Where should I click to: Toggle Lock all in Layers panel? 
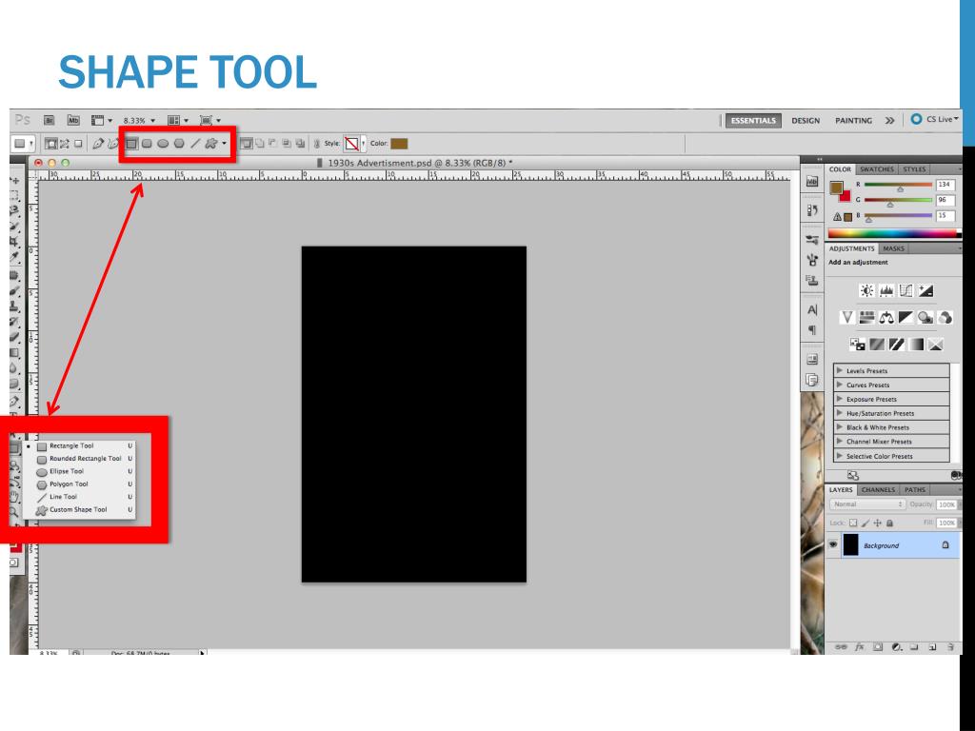click(x=890, y=524)
